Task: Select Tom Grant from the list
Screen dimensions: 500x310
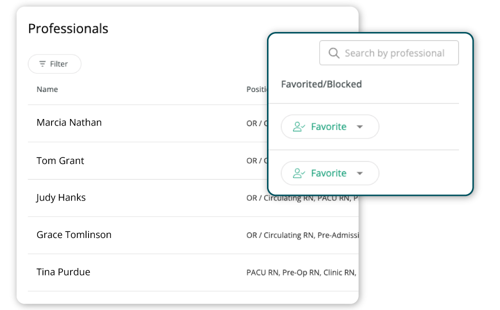Action: pyautogui.click(x=60, y=160)
